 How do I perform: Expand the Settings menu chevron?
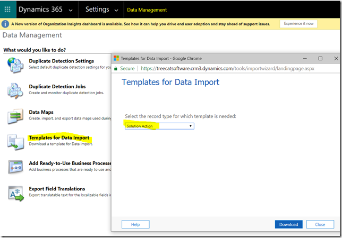point(116,10)
